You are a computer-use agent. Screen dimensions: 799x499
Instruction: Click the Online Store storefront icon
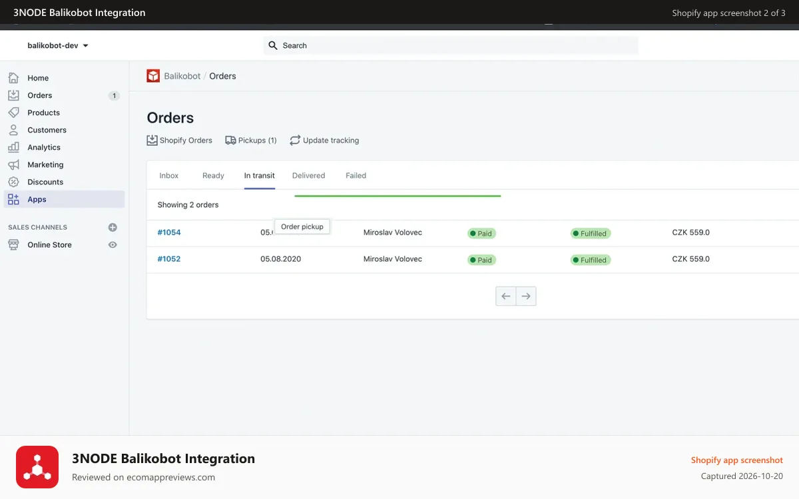tap(13, 244)
